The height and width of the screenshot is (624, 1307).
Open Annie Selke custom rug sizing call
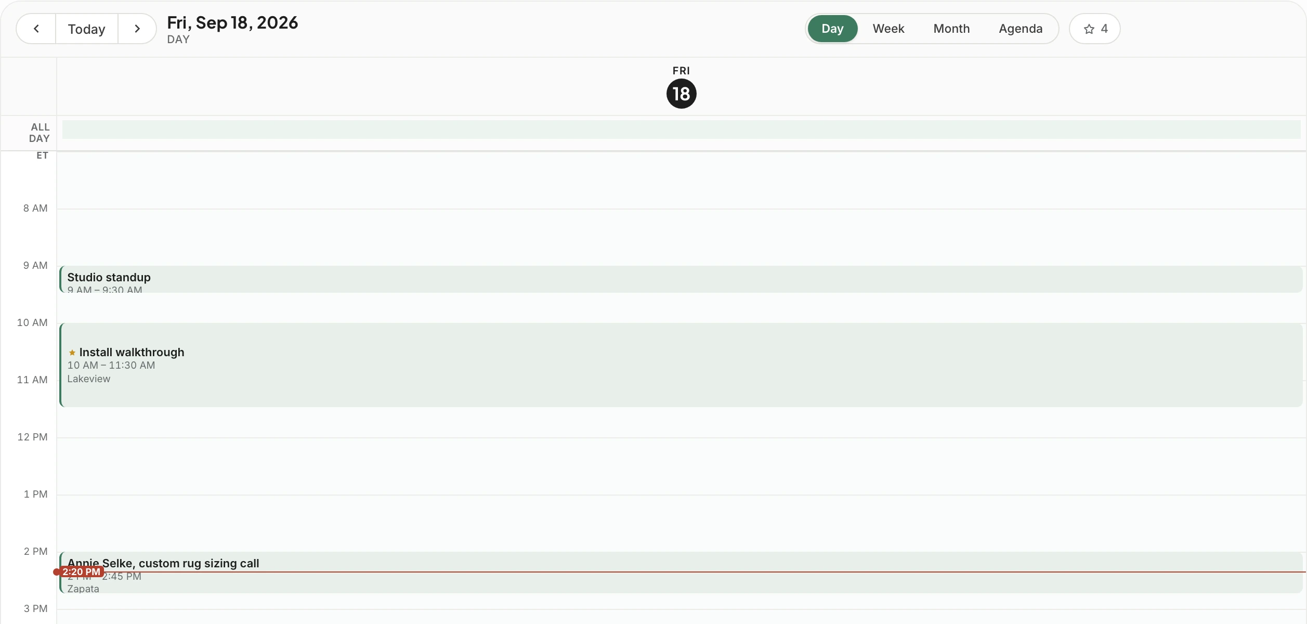point(681,573)
